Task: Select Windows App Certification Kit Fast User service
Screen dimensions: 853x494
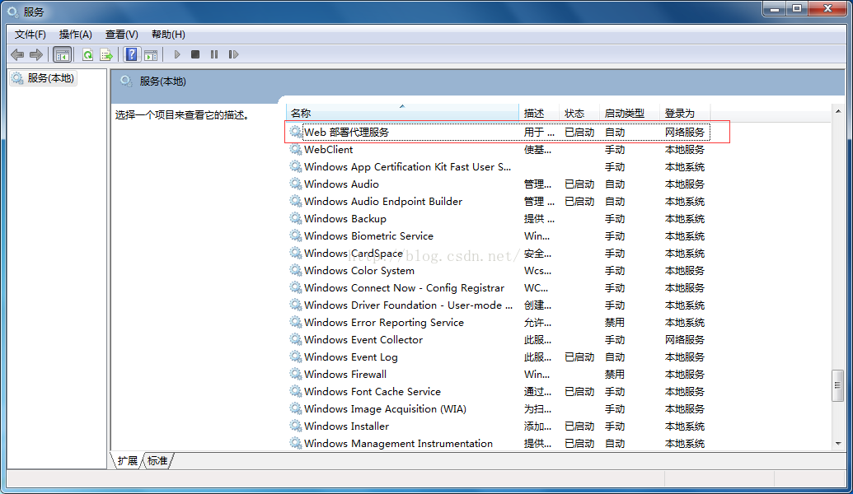Action: tap(407, 167)
